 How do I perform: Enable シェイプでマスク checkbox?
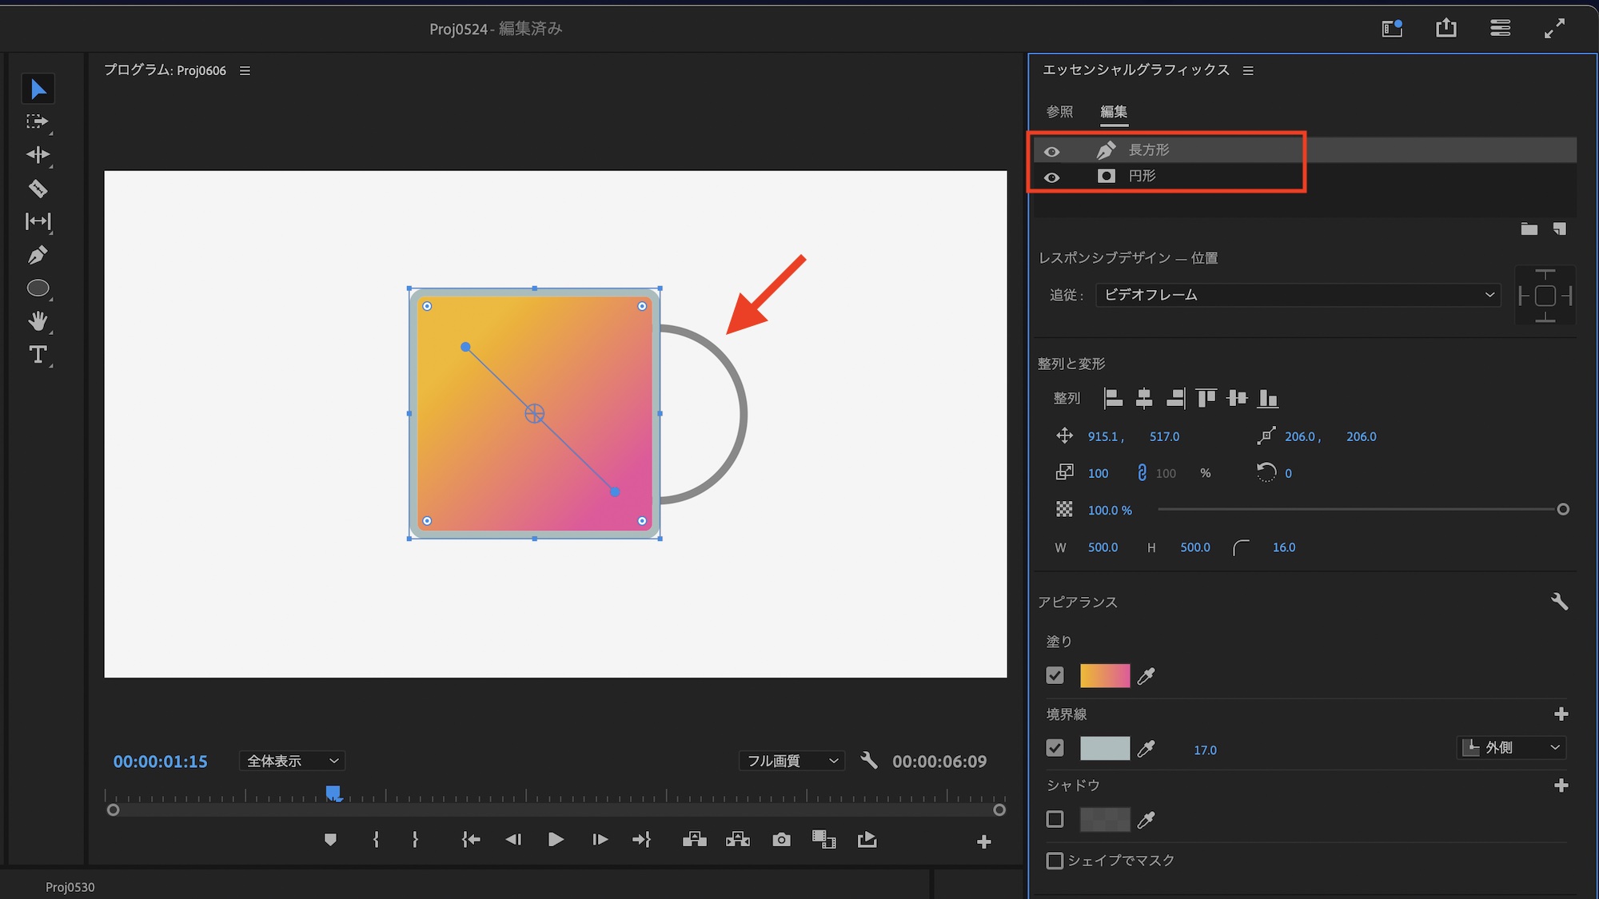pyautogui.click(x=1055, y=861)
